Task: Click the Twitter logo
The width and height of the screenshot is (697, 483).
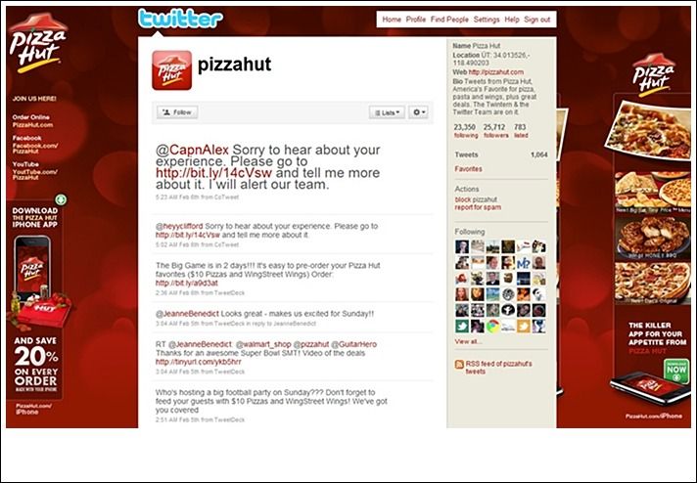Action: coord(180,19)
